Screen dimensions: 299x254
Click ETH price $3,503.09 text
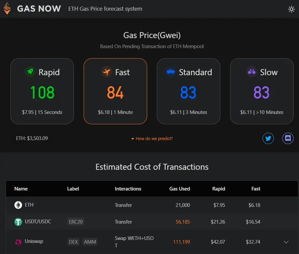coord(32,138)
